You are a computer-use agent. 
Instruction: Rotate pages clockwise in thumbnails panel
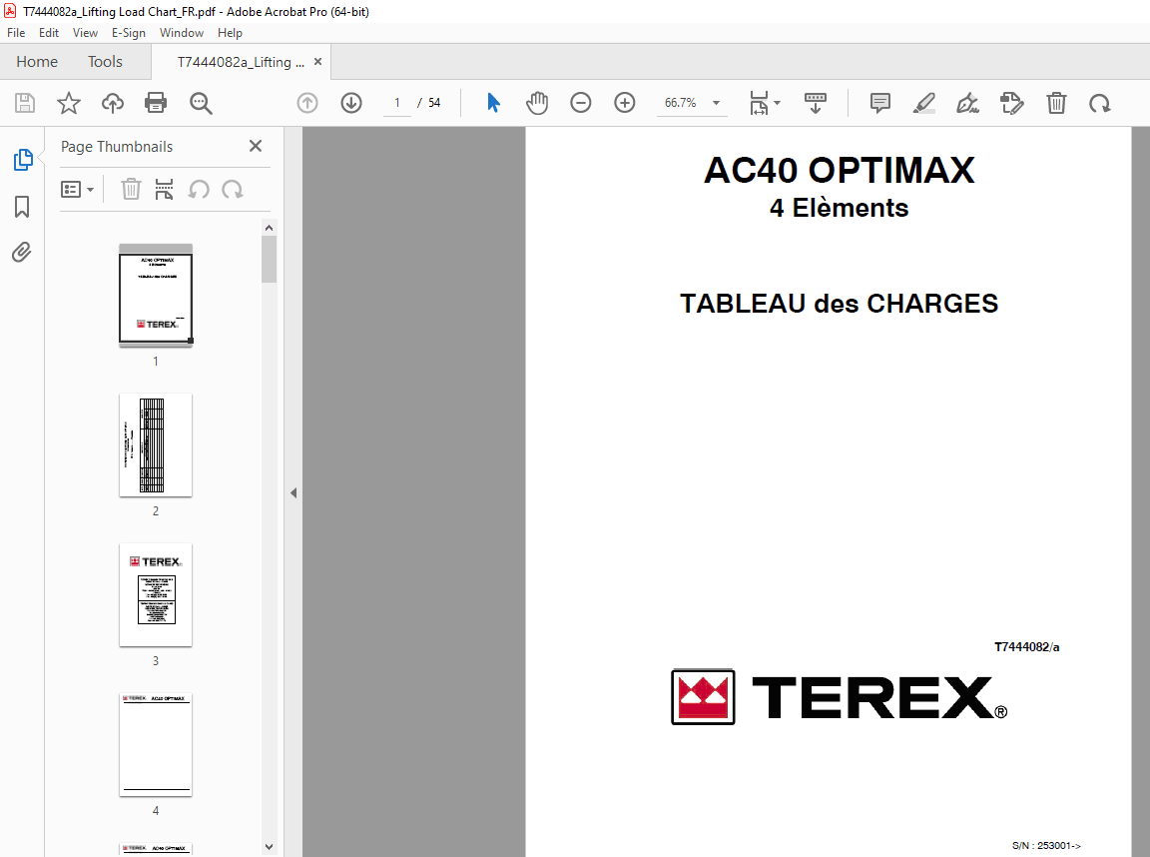(x=233, y=189)
